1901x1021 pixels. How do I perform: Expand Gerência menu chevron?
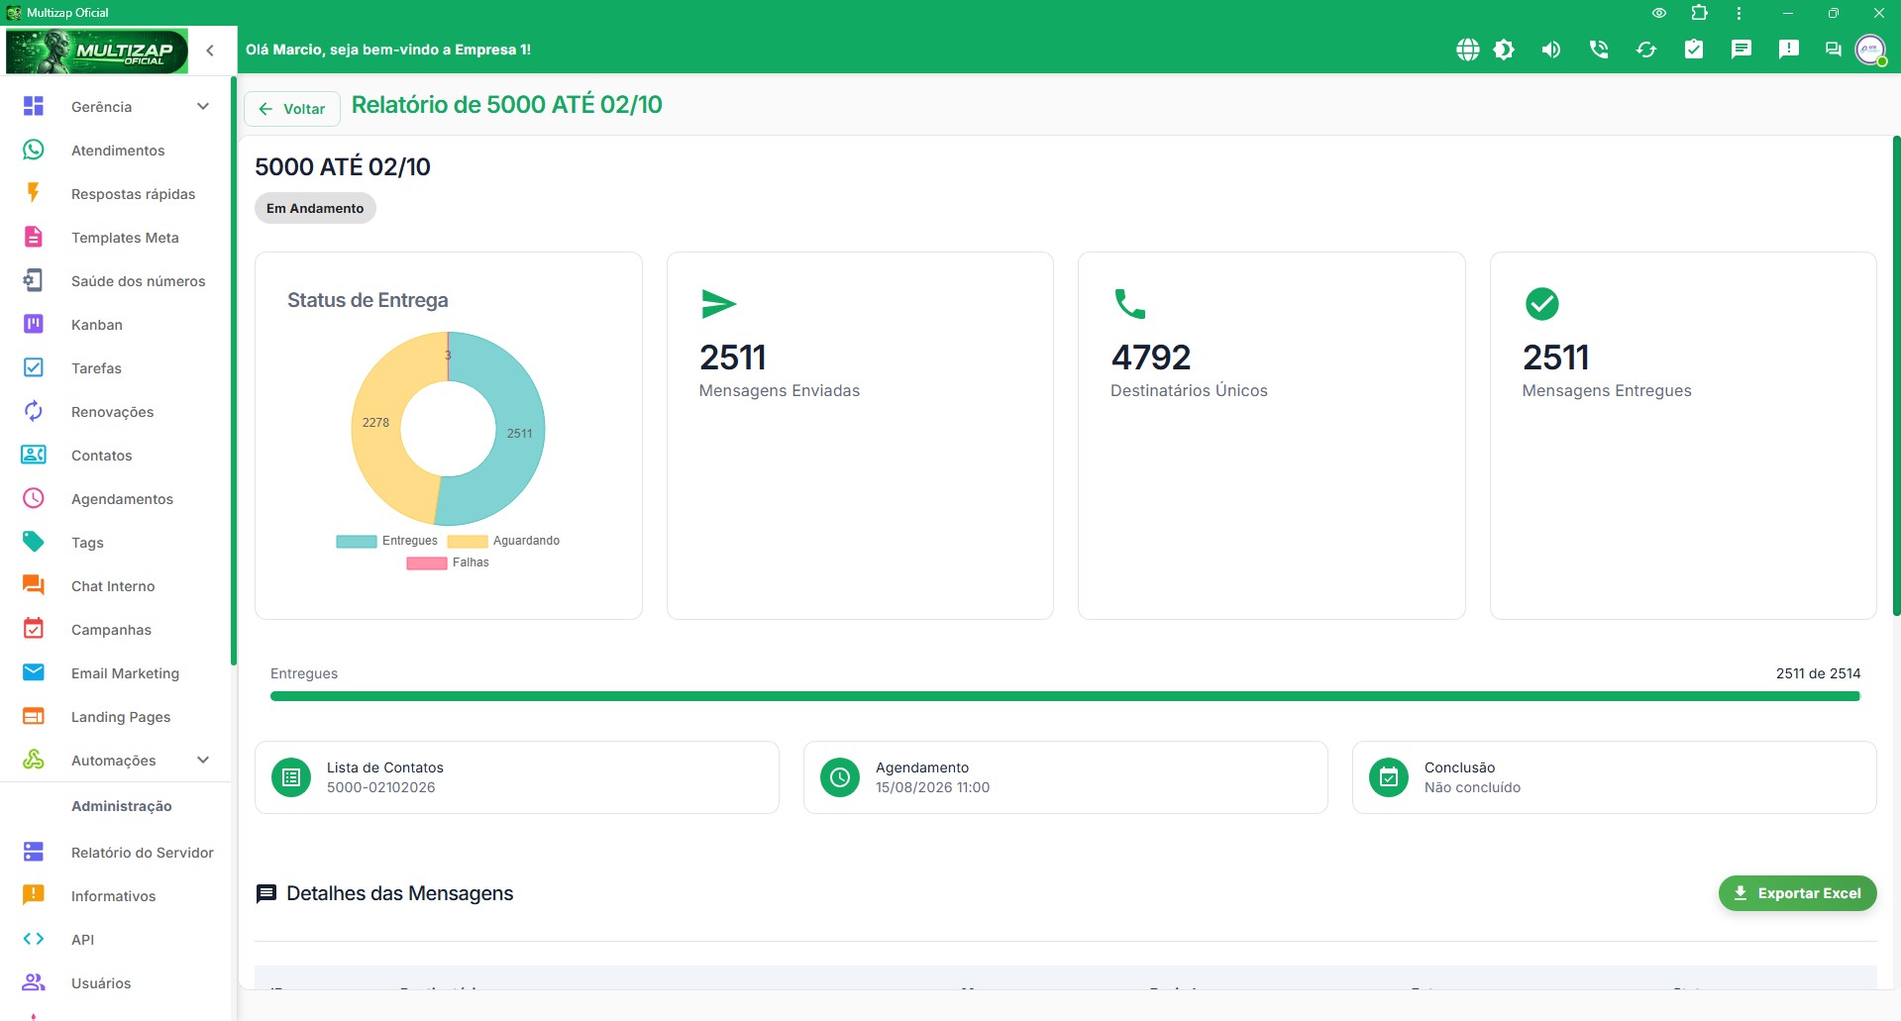203,106
